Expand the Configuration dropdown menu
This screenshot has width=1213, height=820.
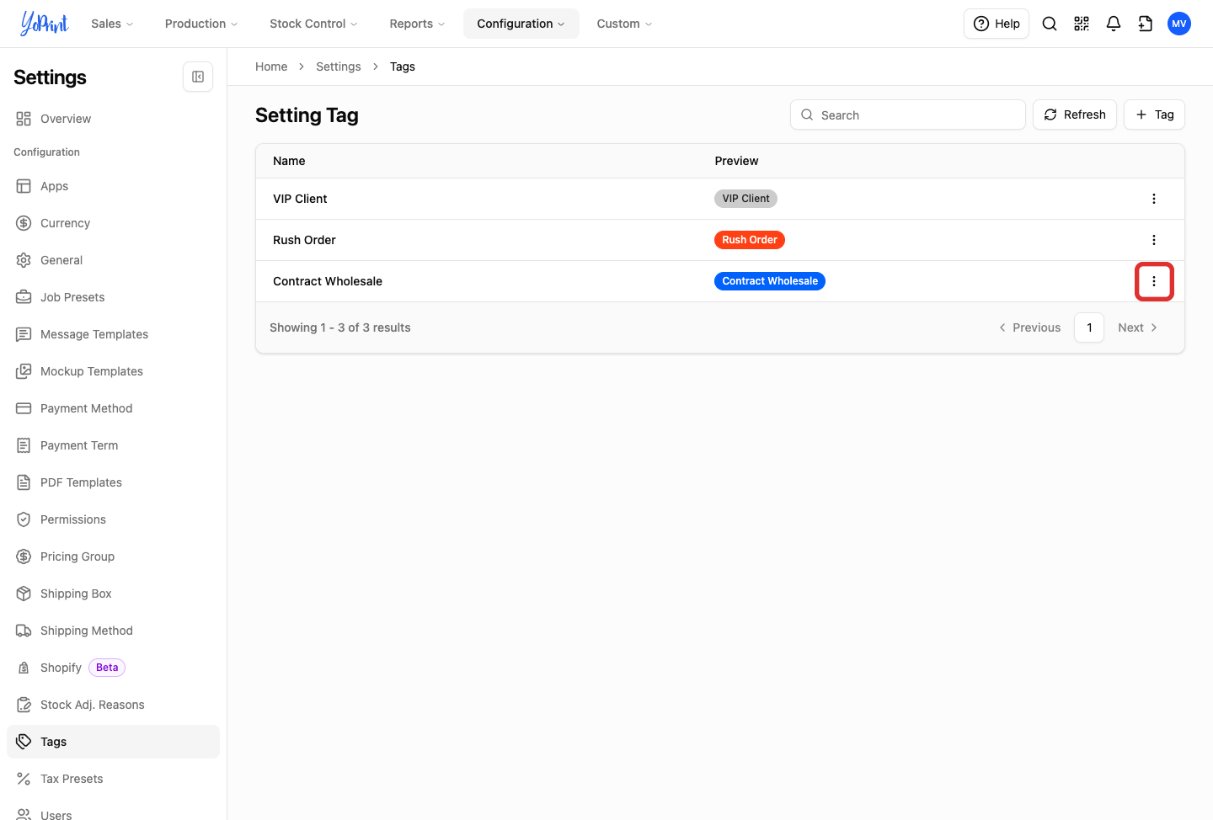pos(521,24)
